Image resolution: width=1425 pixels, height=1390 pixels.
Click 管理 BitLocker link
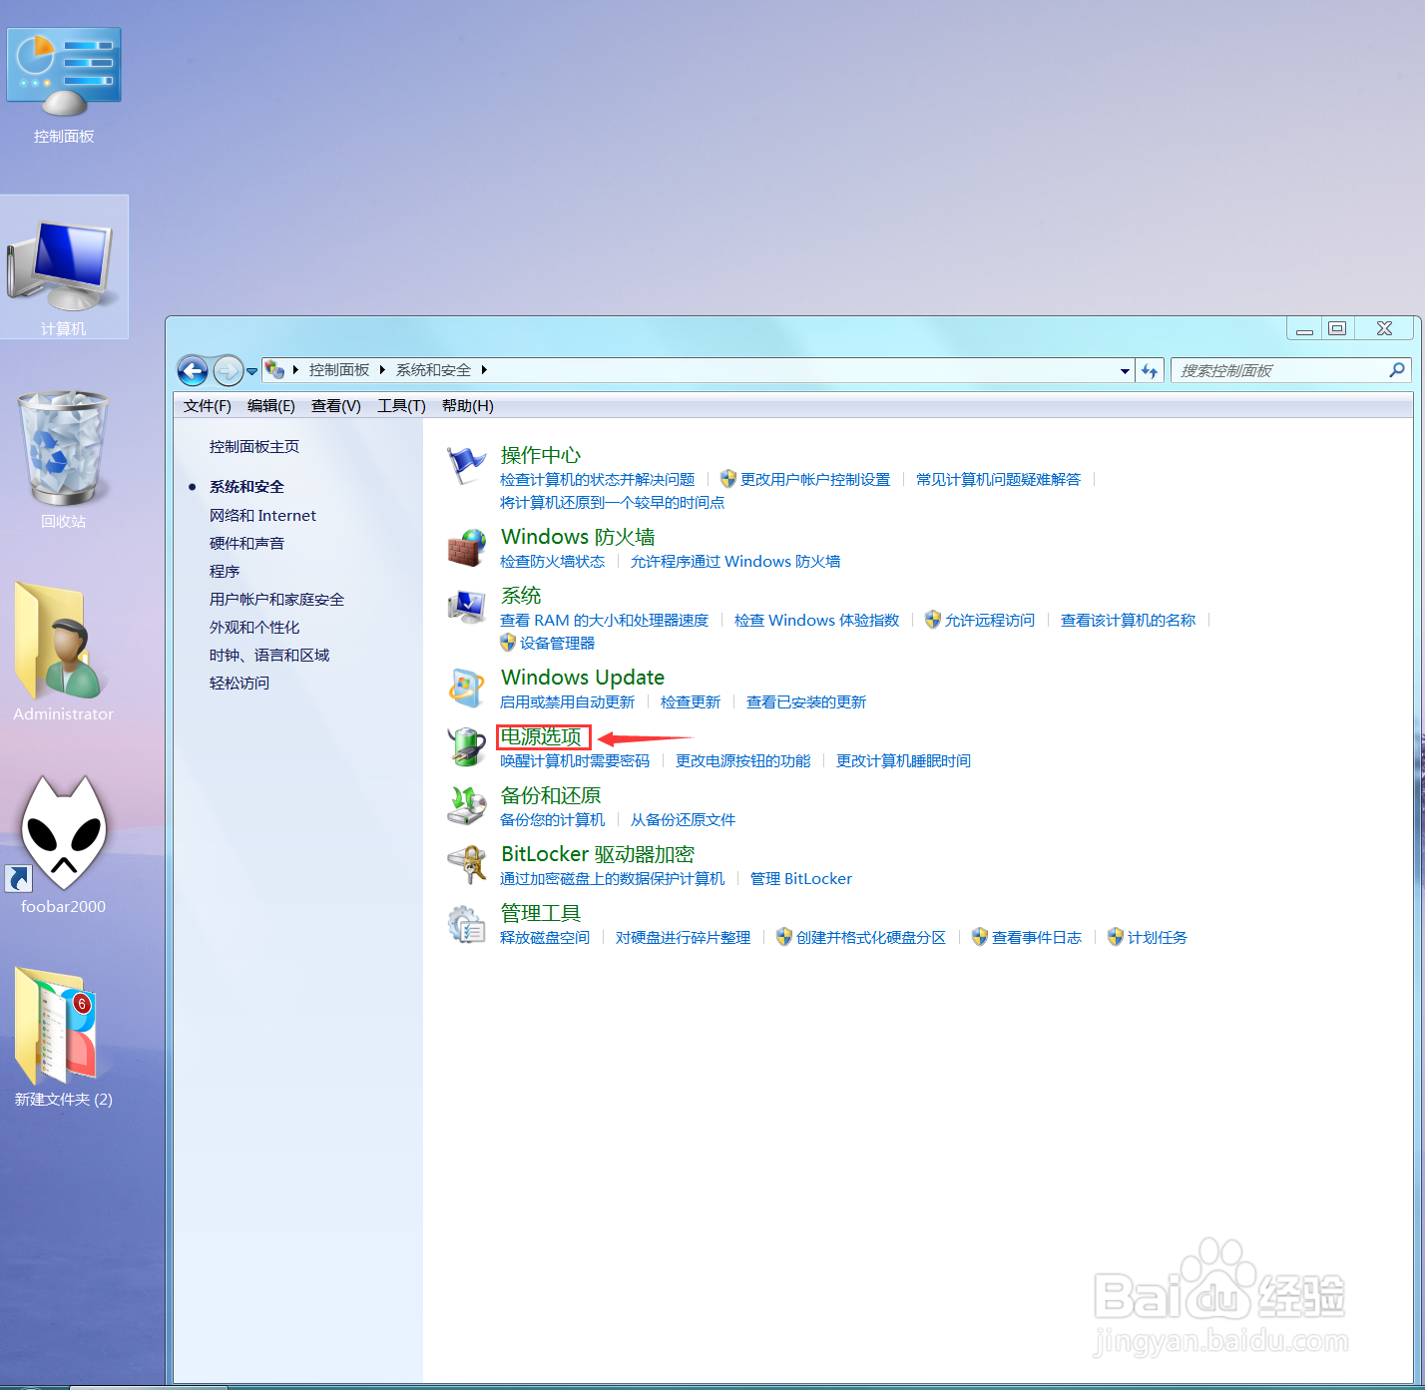(x=801, y=879)
